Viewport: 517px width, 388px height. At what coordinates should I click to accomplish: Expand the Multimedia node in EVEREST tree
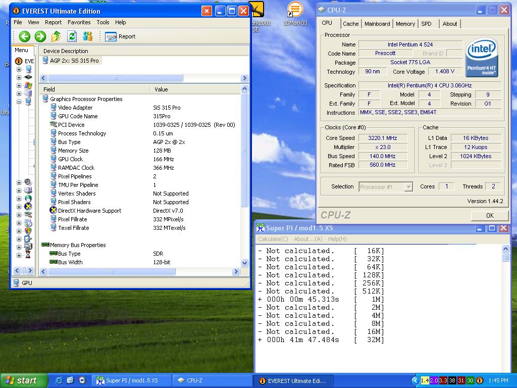coord(19,182)
